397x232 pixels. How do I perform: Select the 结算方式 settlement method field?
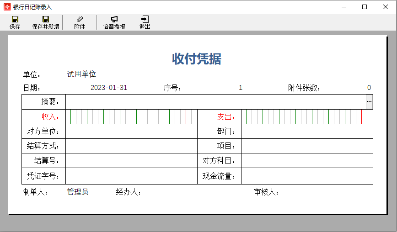point(131,146)
